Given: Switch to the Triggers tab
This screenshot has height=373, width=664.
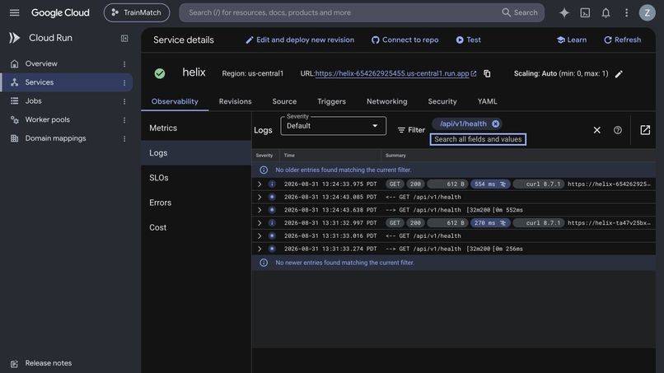Looking at the screenshot, I should [x=331, y=101].
